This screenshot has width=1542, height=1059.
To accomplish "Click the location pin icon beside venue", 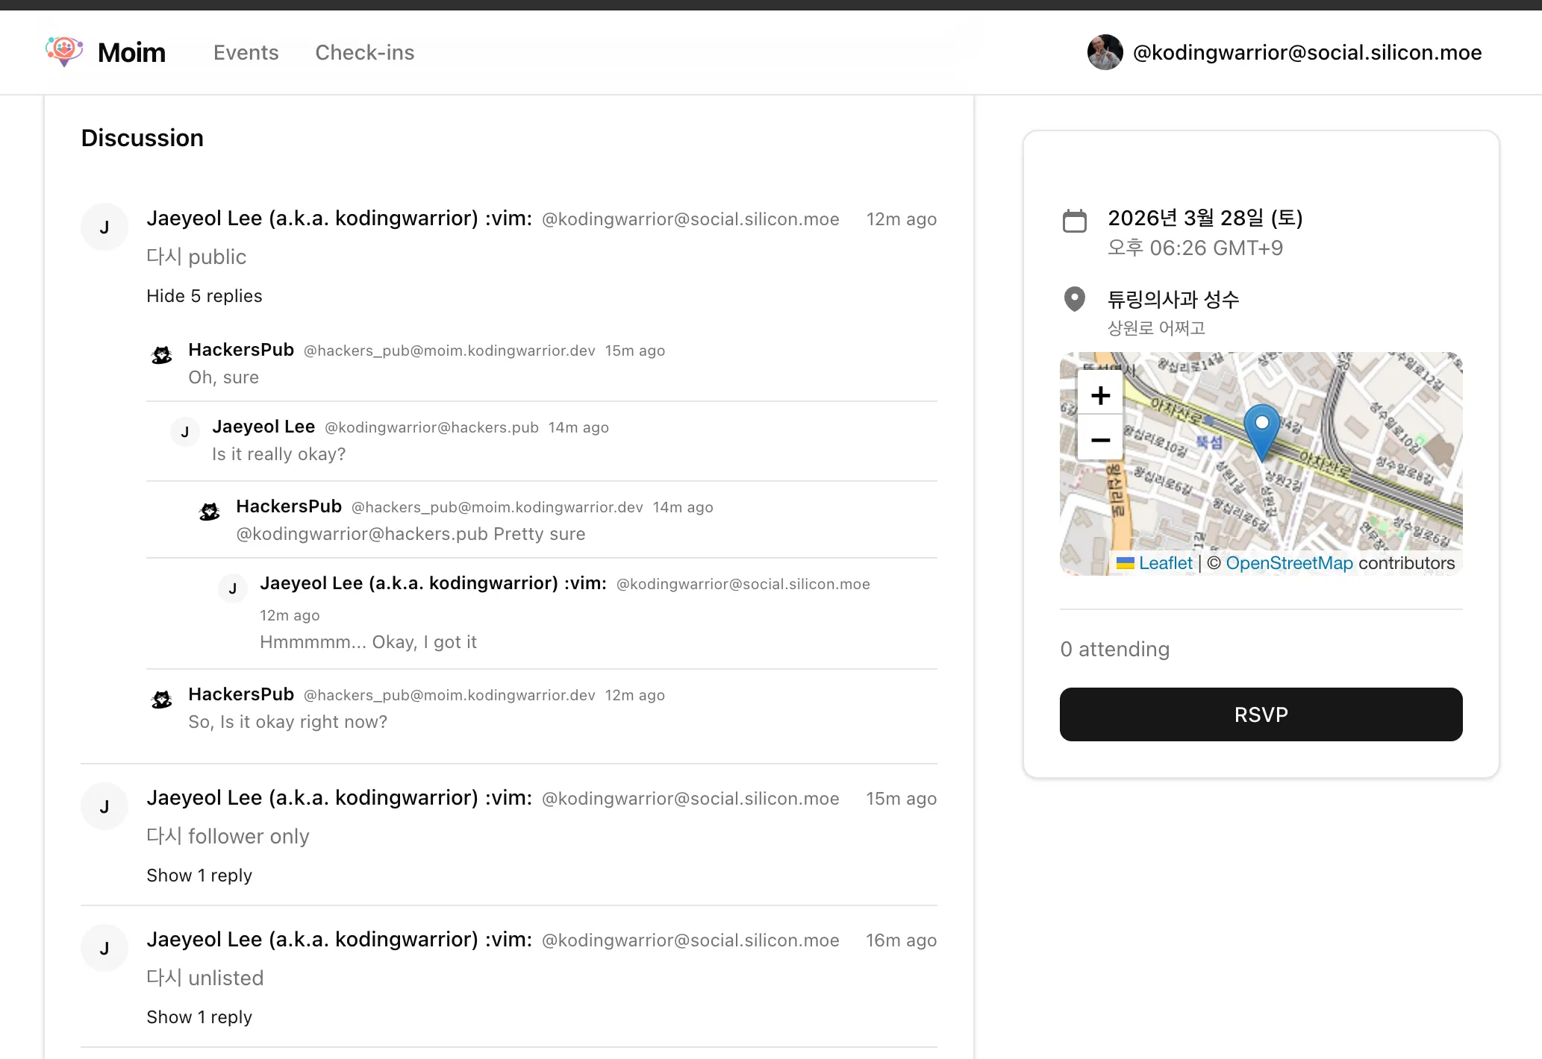I will coord(1074,299).
